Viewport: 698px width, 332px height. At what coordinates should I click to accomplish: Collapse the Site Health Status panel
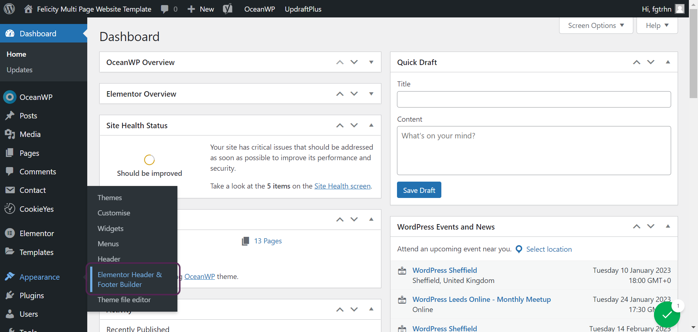(371, 125)
